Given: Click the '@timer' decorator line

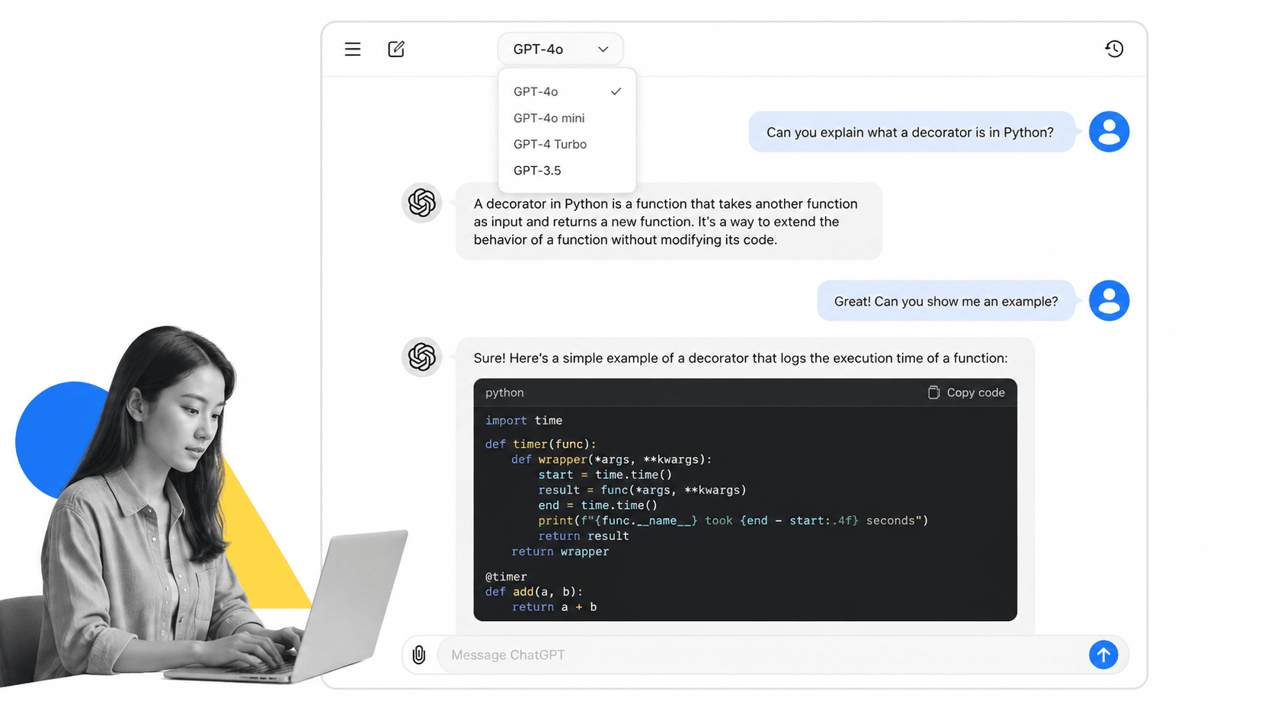Looking at the screenshot, I should (506, 577).
